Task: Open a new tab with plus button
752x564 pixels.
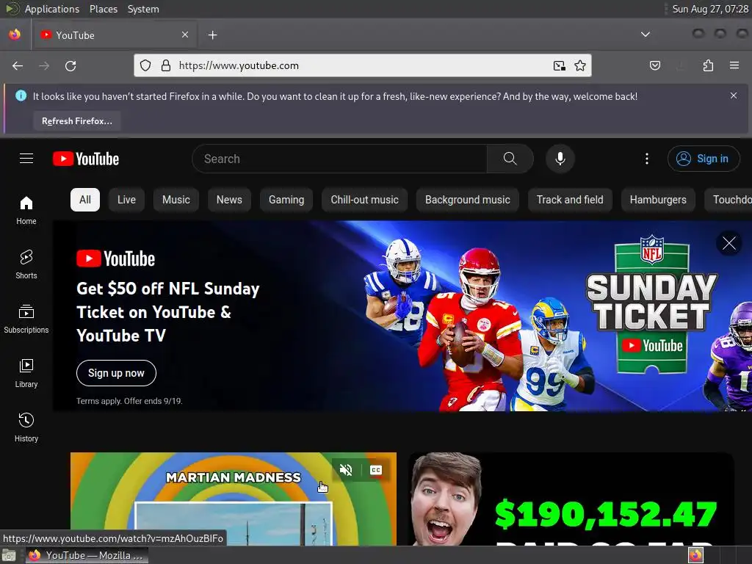Action: tap(212, 35)
